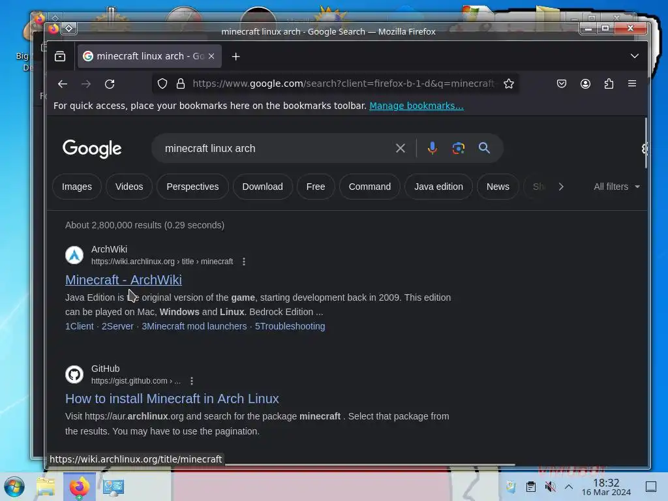The height and width of the screenshot is (501, 668).
Task: Open Firefox hamburger application menu
Action: click(632, 84)
